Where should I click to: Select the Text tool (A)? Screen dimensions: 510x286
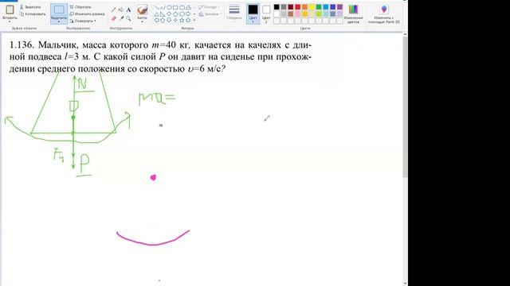pyautogui.click(x=128, y=10)
